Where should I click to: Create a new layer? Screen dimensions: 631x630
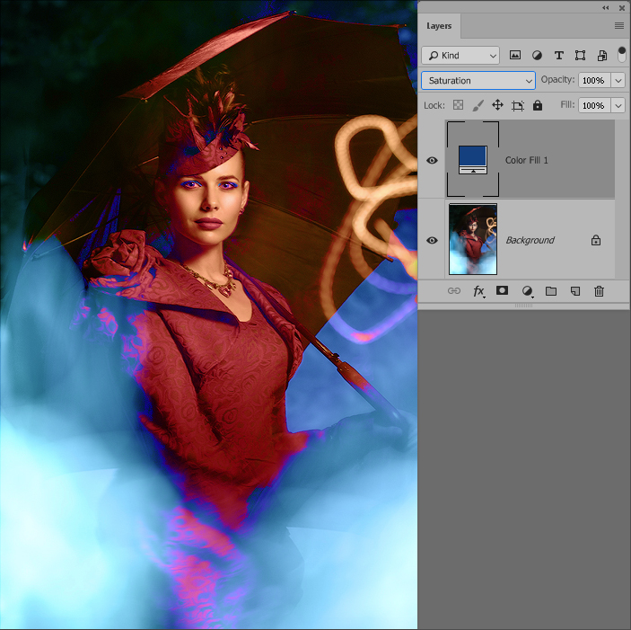tap(575, 291)
